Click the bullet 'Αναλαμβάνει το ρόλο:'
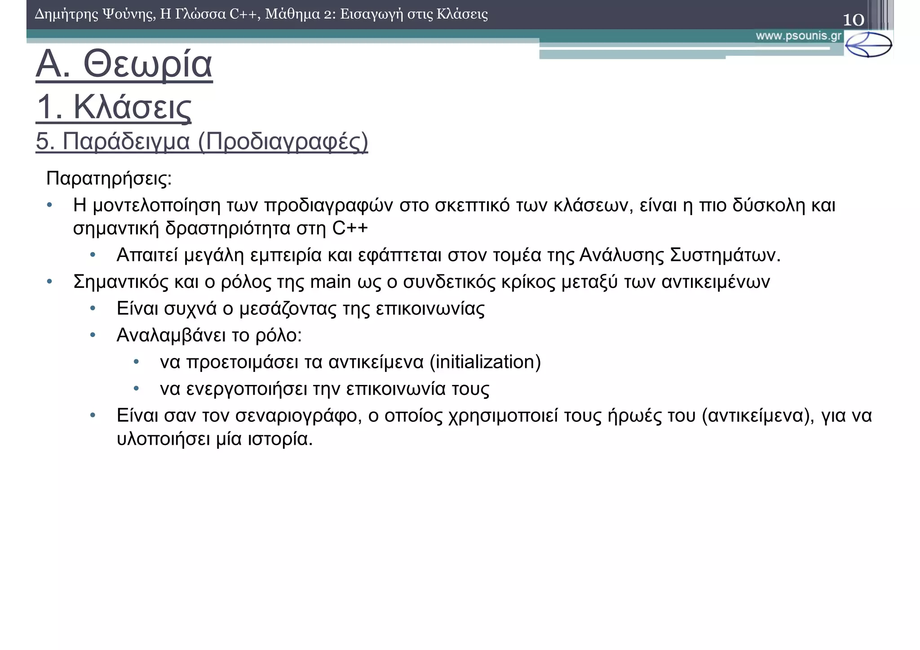 pos(209,335)
